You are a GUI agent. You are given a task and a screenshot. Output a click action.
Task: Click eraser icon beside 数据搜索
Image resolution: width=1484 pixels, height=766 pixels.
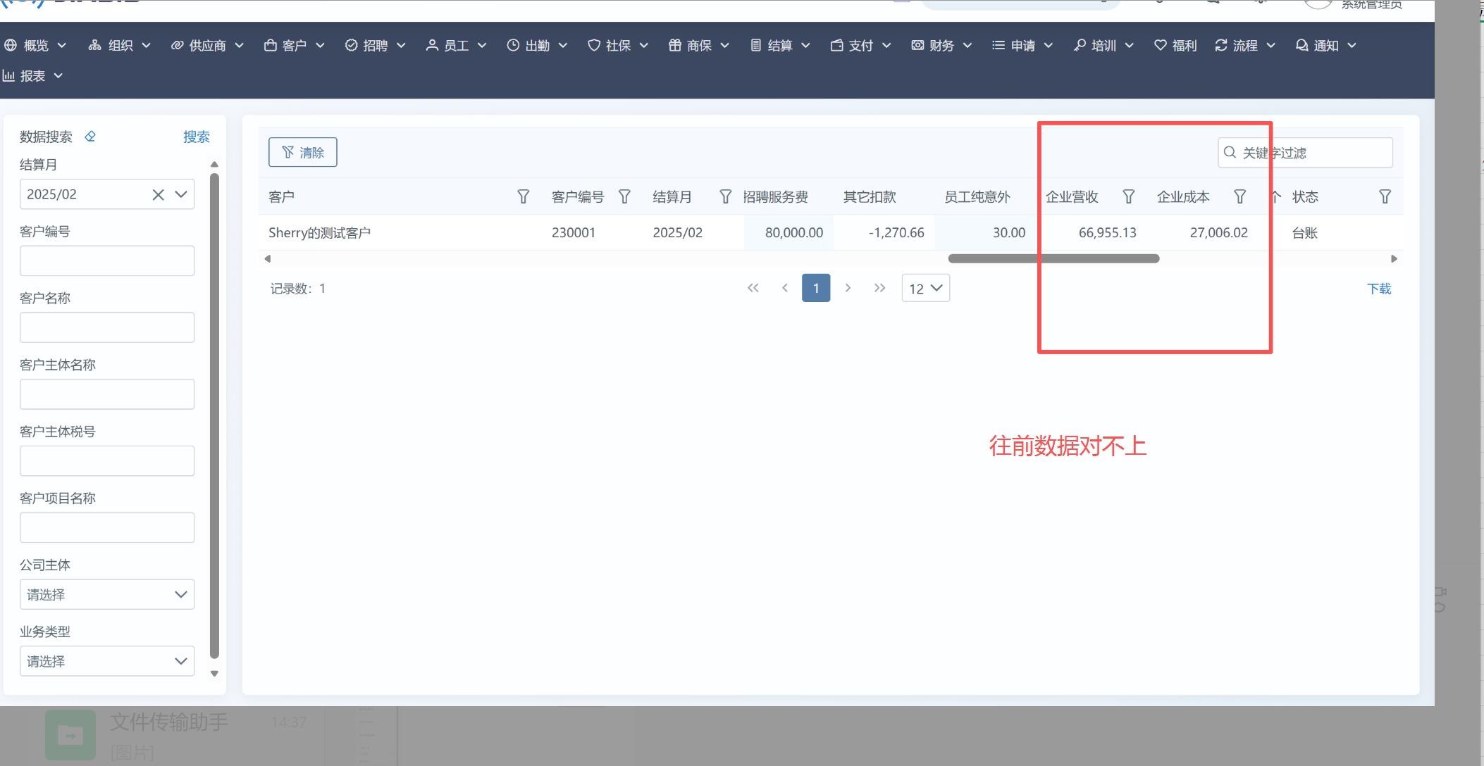(x=90, y=137)
